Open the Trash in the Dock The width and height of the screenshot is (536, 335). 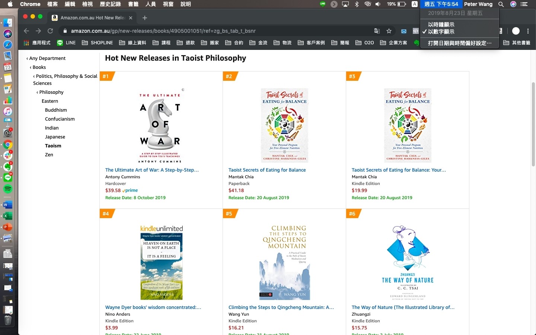point(8,320)
